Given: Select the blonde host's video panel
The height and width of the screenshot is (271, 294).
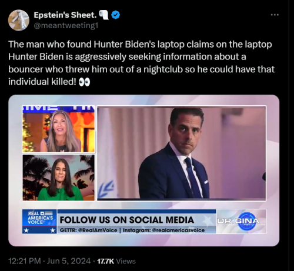Looking at the screenshot, I should 59,129.
